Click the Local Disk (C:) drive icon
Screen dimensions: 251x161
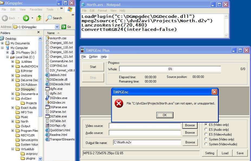(12, 57)
